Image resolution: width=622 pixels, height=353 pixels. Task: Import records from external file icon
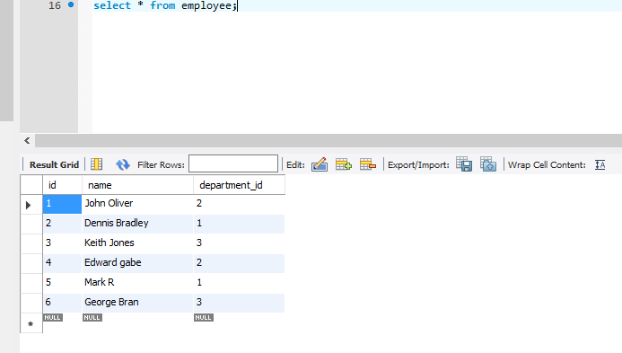(488, 164)
